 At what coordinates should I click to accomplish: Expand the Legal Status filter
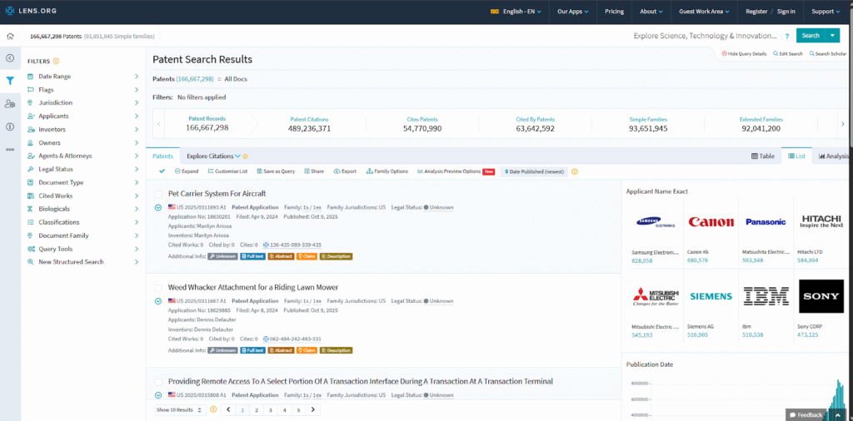83,169
